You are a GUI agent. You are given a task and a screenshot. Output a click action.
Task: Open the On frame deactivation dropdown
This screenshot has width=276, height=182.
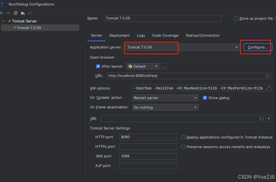165,107
